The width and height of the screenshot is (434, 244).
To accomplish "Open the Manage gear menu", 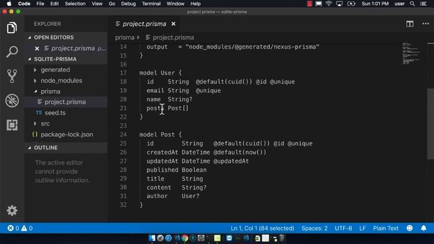I will pos(12,211).
